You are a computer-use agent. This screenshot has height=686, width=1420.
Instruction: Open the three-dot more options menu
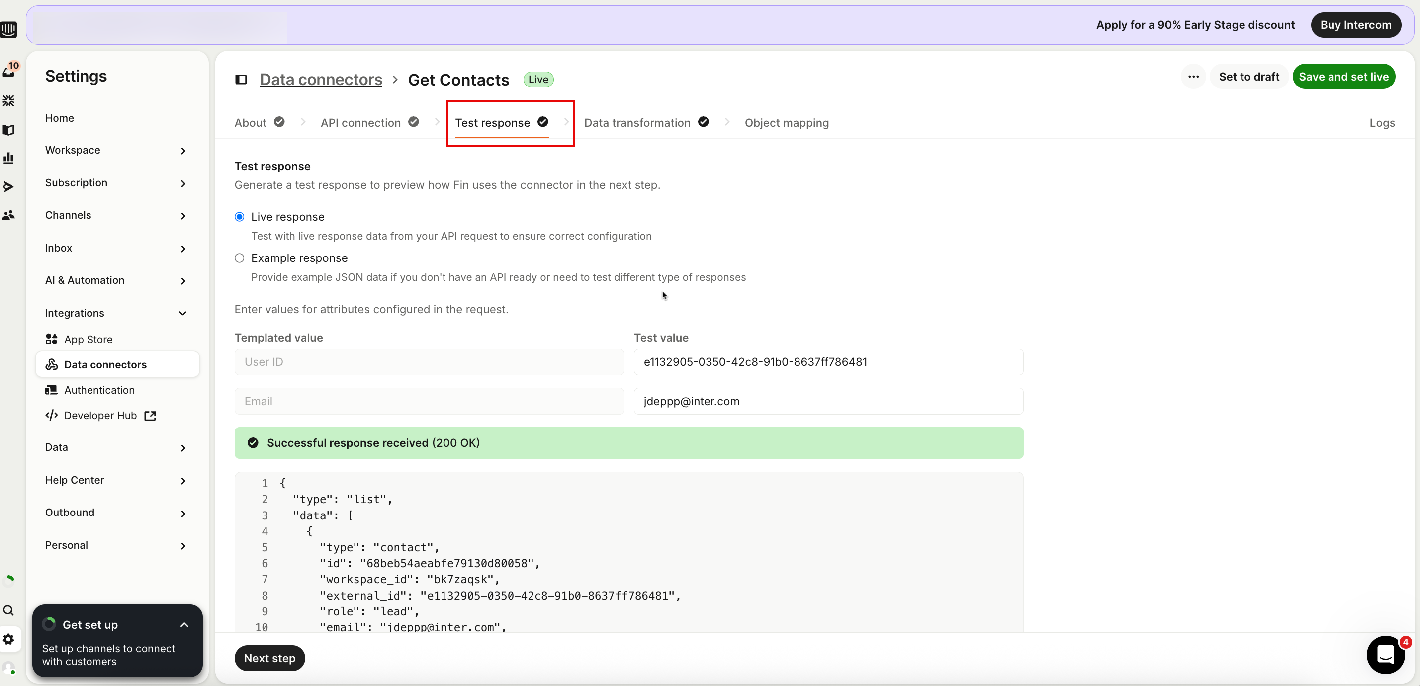point(1193,77)
